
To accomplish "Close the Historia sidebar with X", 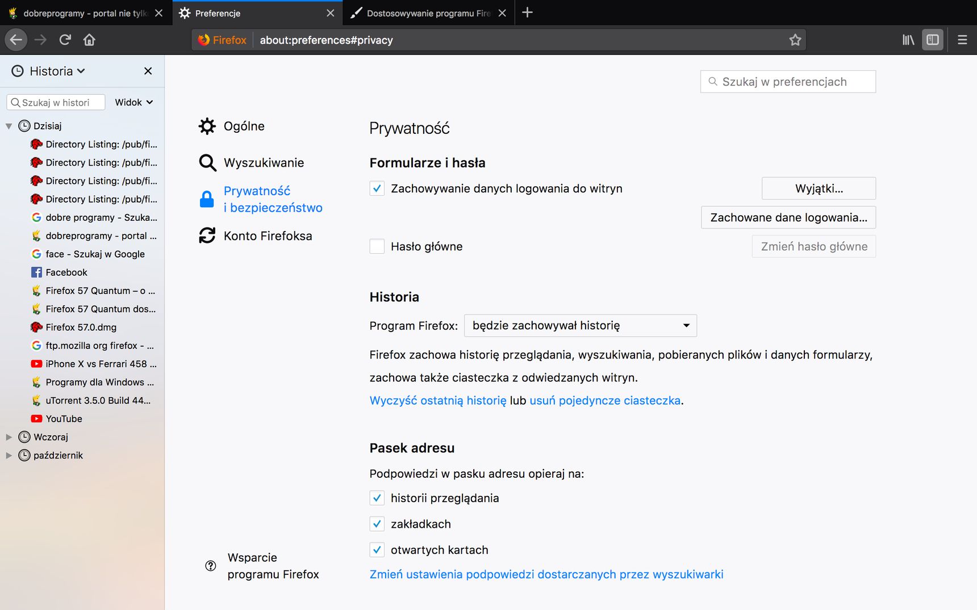I will tap(148, 71).
